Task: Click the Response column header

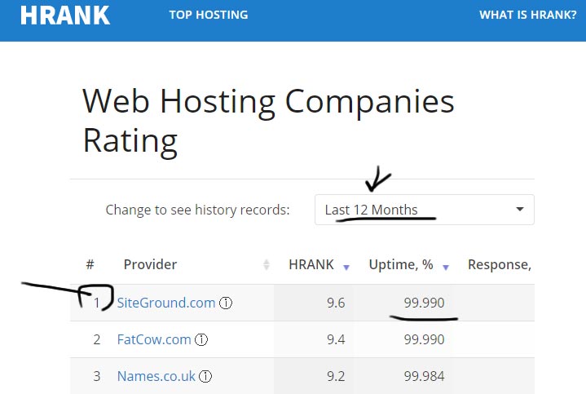Action: point(500,264)
